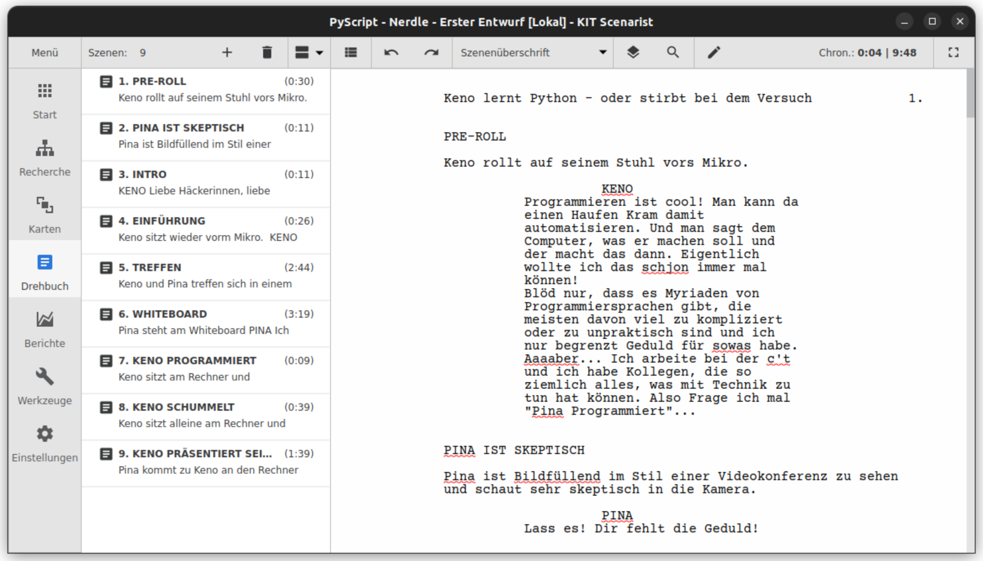Select scene 5. TREFFEN in navigator

(x=206, y=276)
